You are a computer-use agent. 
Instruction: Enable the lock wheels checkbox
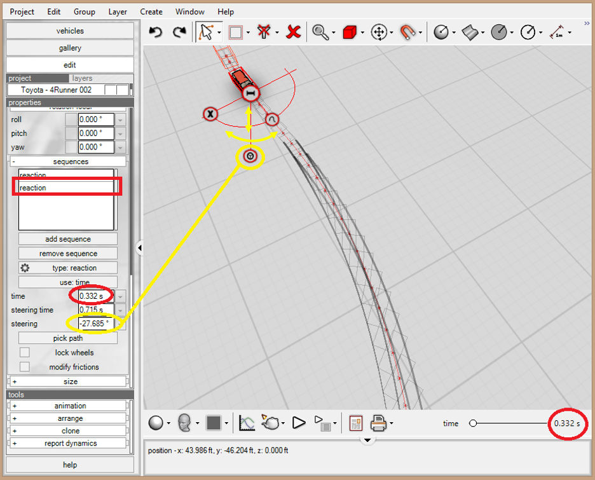(25, 352)
